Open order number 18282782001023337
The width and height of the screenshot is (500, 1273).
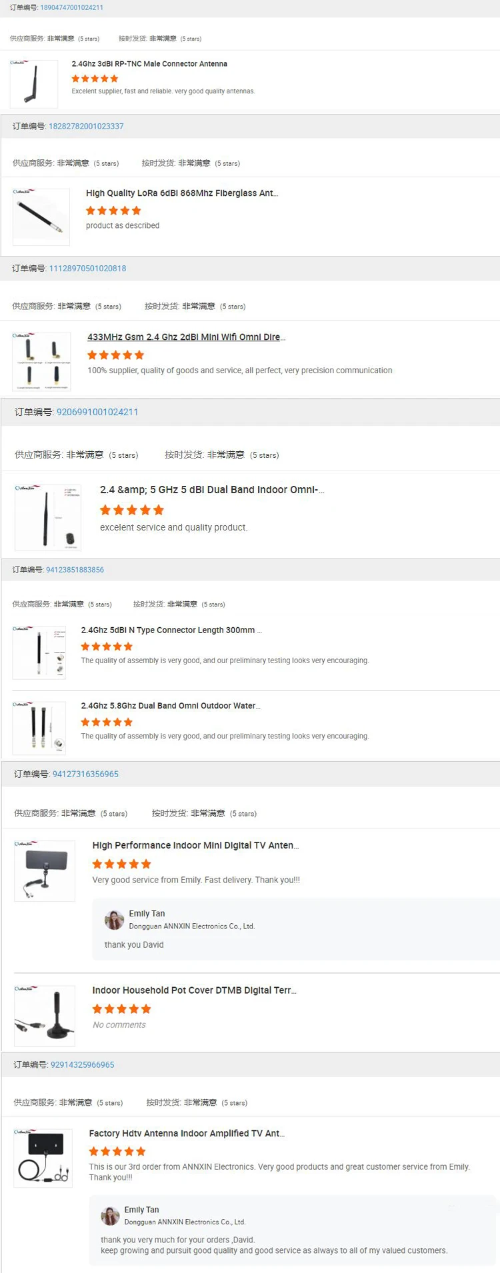pyautogui.click(x=86, y=127)
